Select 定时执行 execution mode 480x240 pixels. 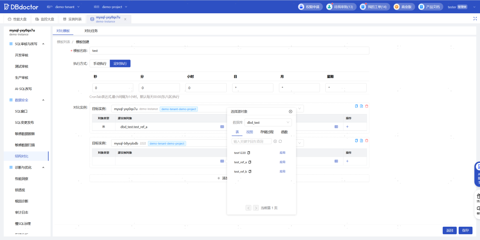(120, 63)
